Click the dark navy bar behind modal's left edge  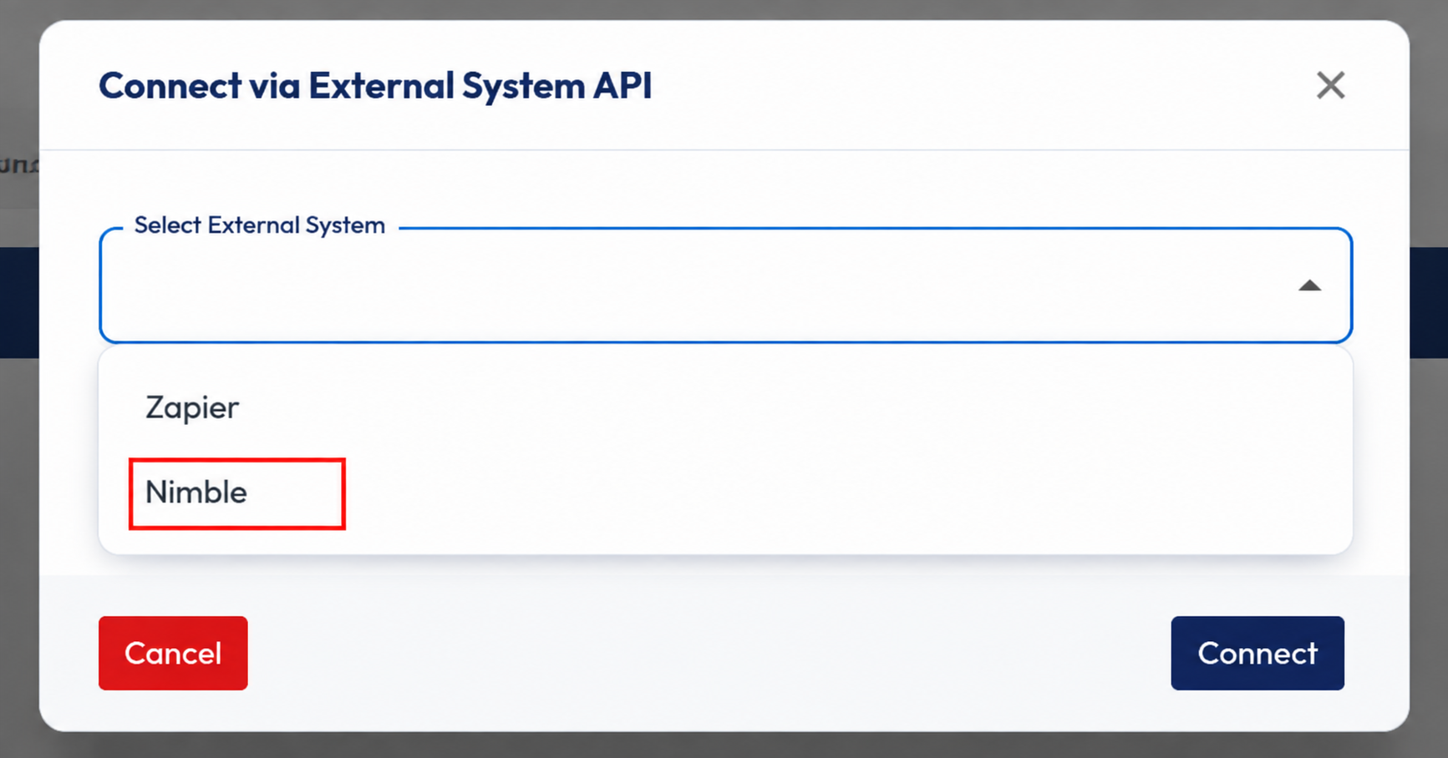(19, 302)
